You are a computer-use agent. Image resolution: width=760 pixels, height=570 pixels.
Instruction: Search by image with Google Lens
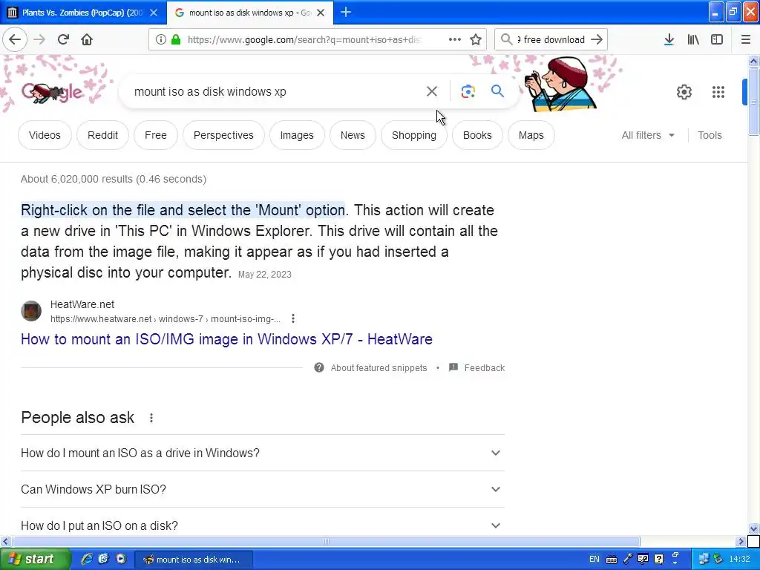[468, 91]
